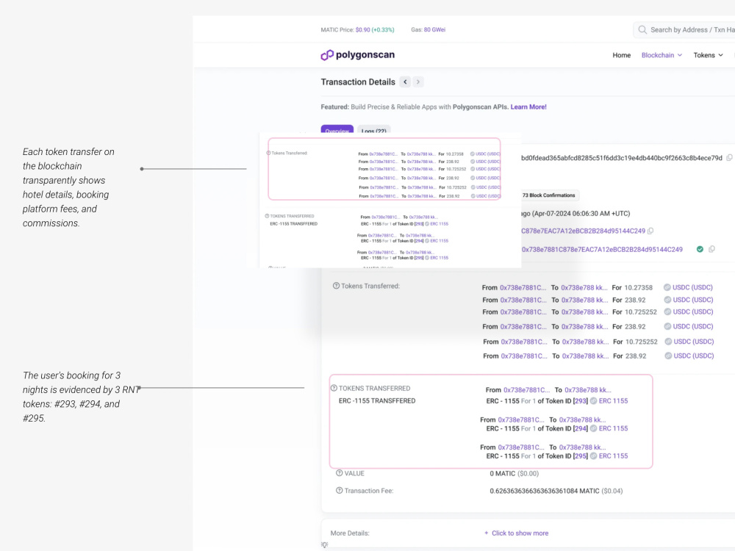The height and width of the screenshot is (551, 735).
Task: Open ERC 1155 link after Token ID 295, large box
Action: 613,456
